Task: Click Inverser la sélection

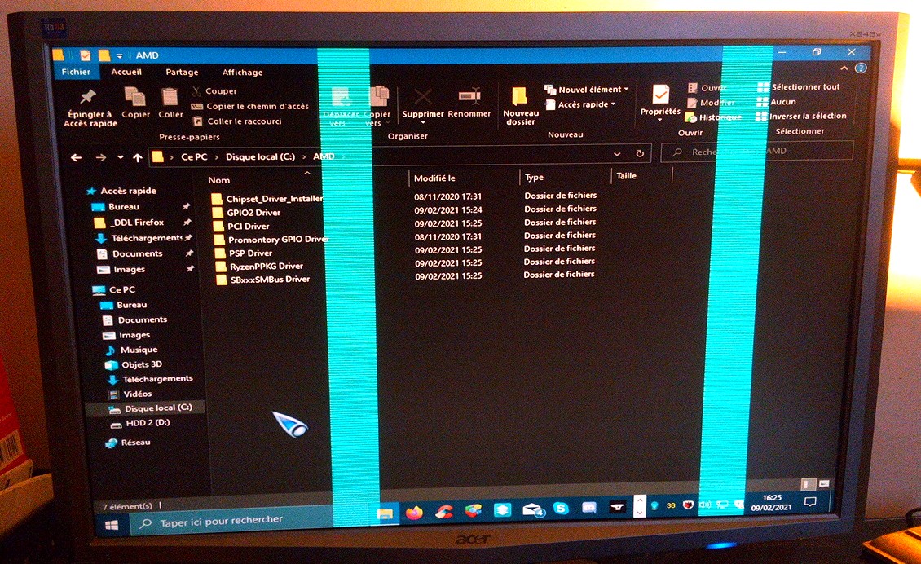Action: (x=802, y=117)
